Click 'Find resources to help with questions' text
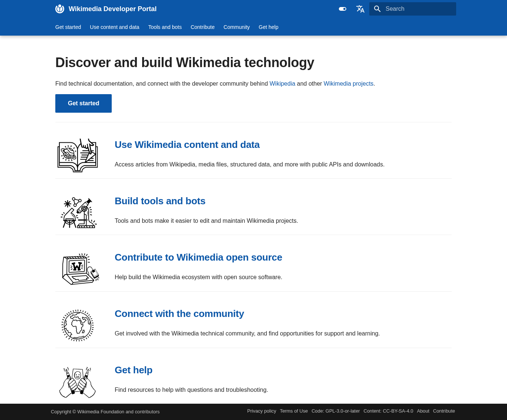Viewport: 507px width, 420px height. pyautogui.click(x=191, y=390)
